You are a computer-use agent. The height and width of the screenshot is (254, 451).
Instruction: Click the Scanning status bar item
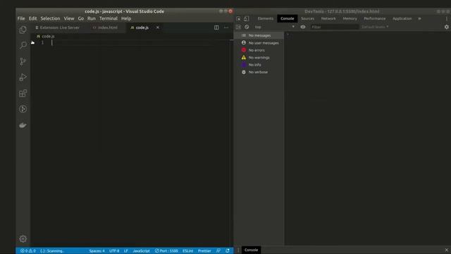[51, 251]
